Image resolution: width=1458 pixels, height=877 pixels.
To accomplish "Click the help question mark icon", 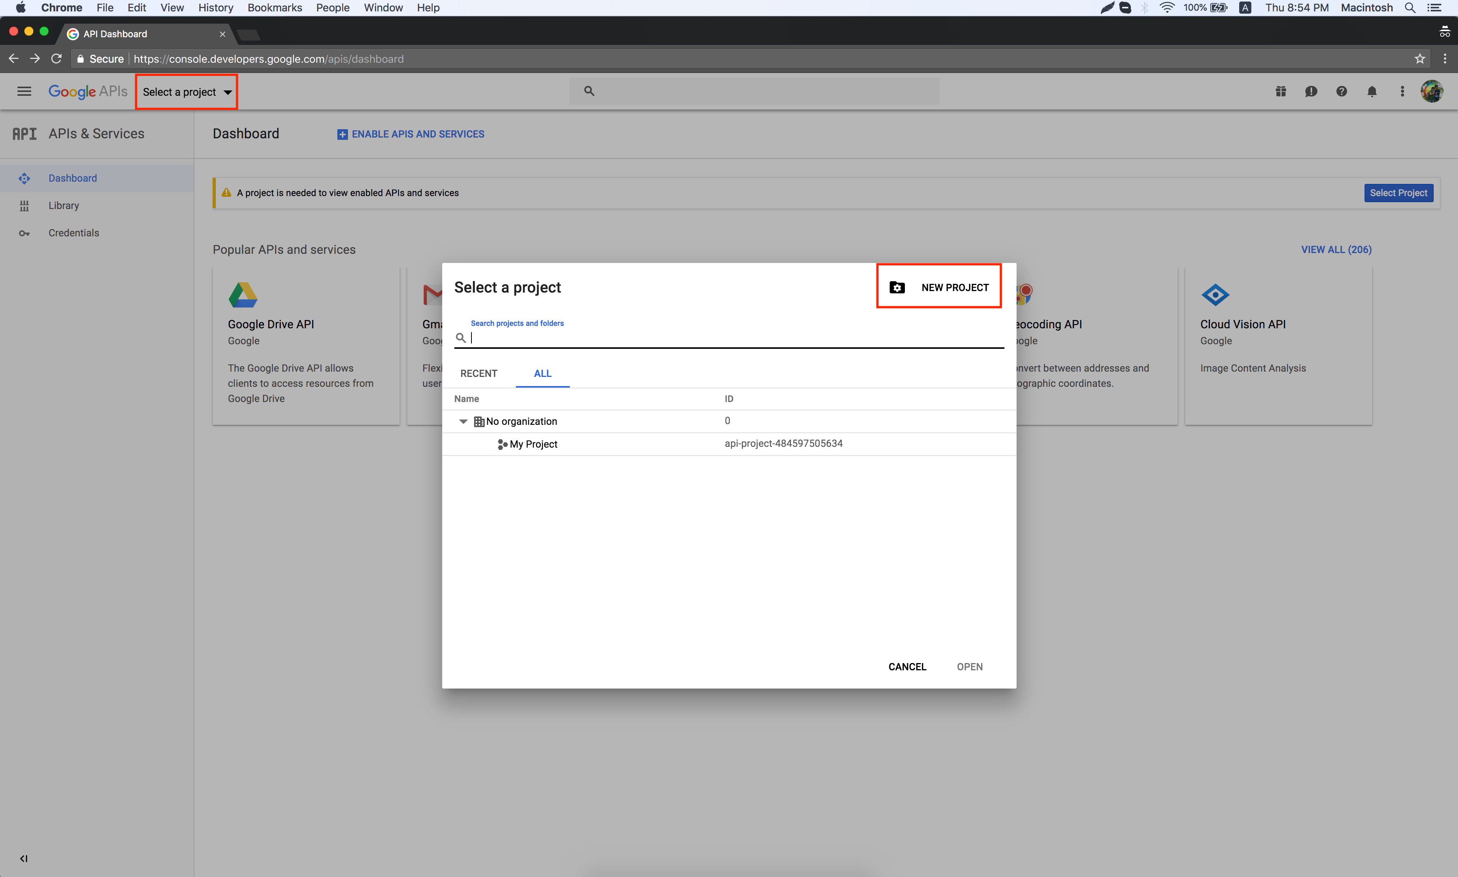I will [1341, 91].
